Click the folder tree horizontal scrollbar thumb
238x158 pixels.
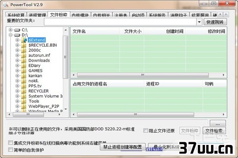pos(29,115)
